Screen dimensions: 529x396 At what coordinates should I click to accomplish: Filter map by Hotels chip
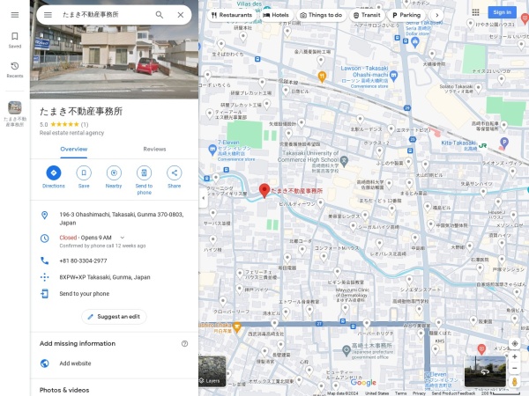tap(276, 15)
